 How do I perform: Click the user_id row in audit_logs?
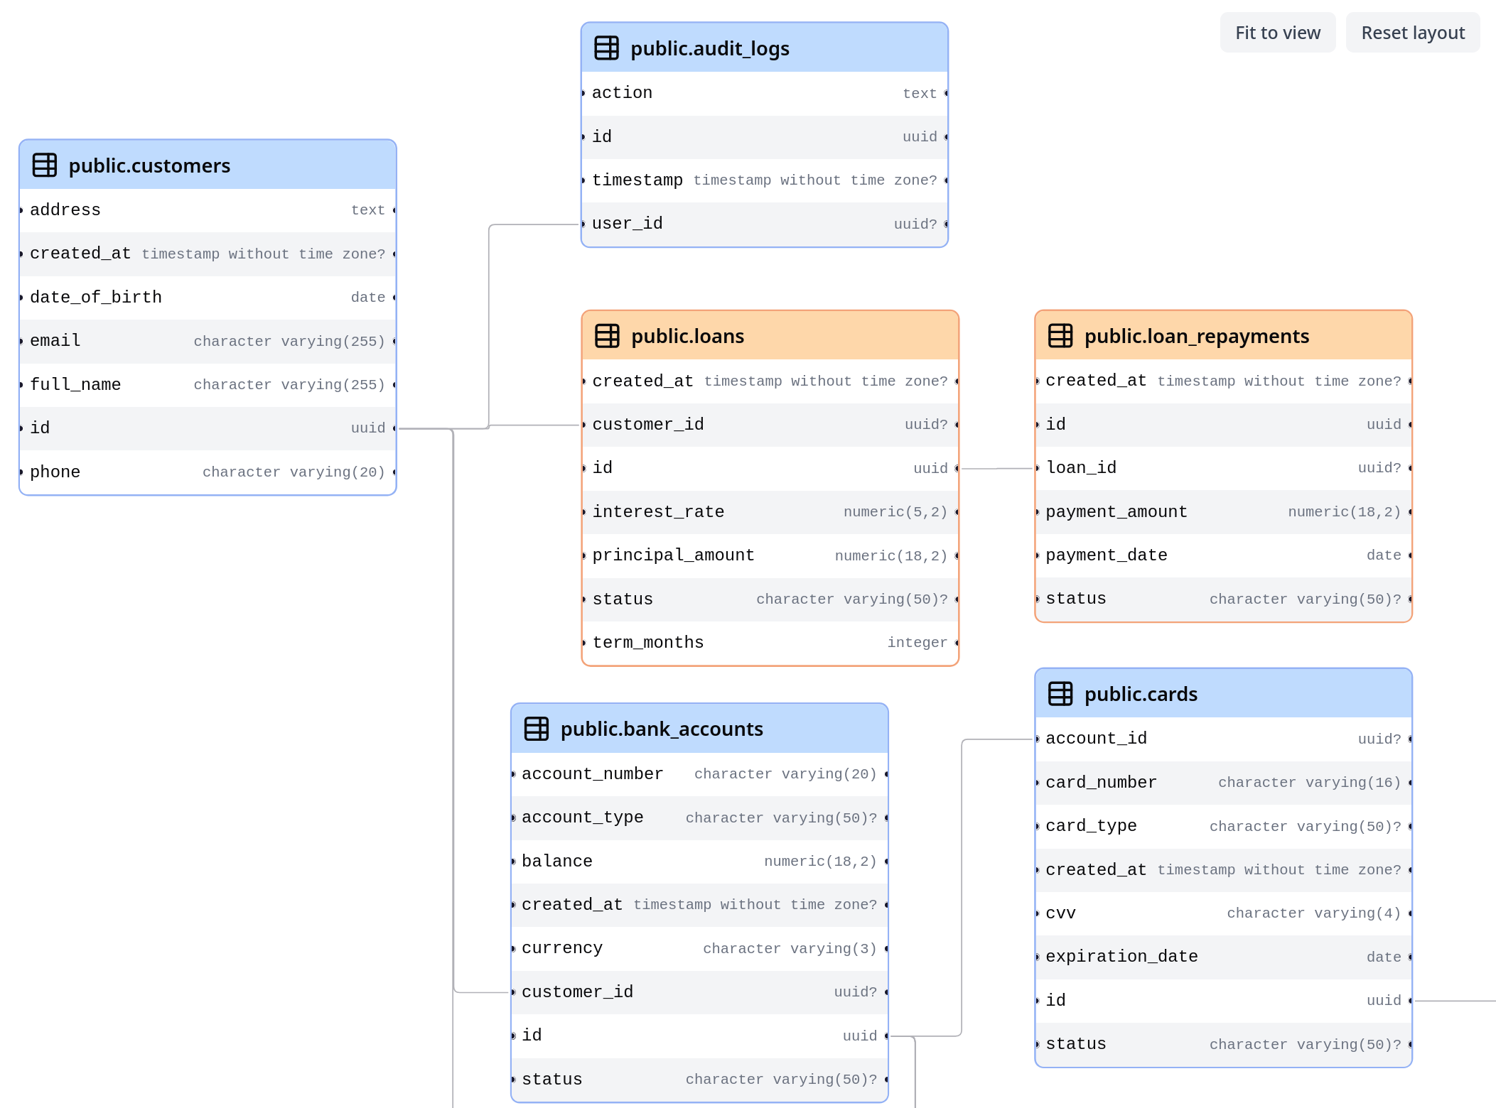click(x=764, y=224)
